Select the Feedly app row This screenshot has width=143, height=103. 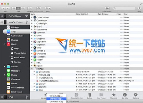pyautogui.click(x=86, y=60)
